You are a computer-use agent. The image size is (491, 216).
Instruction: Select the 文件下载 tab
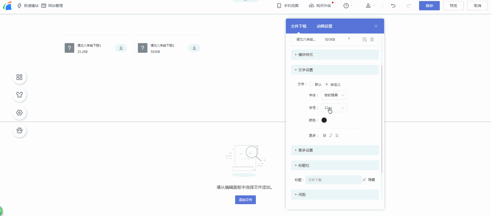click(x=299, y=26)
